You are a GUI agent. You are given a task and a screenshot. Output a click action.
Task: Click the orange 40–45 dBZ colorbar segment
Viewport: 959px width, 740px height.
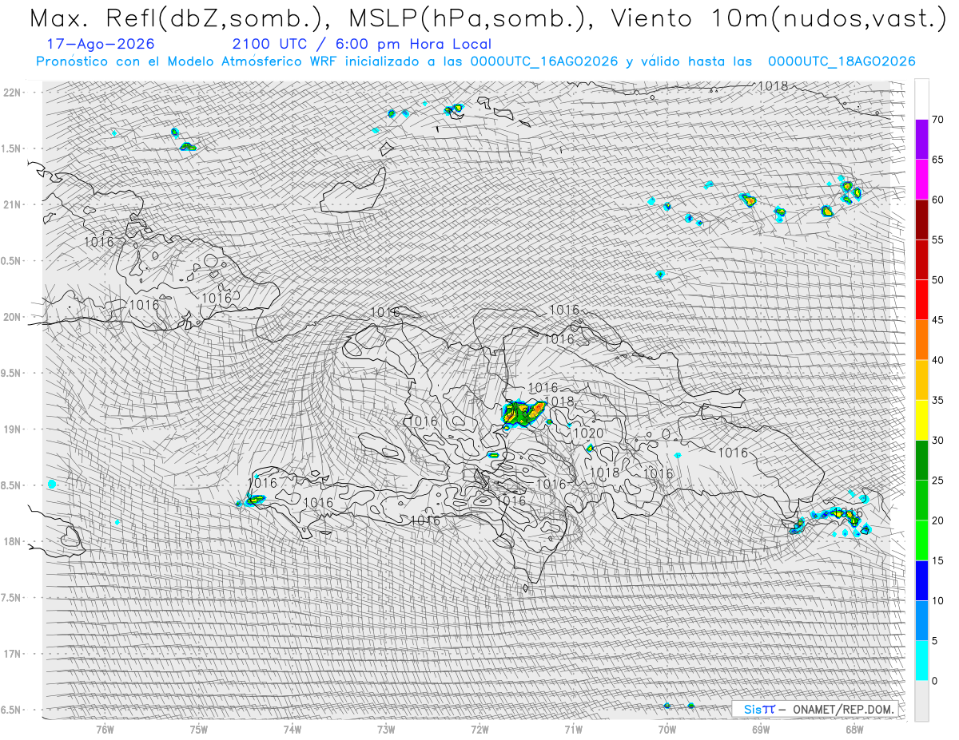pyautogui.click(x=921, y=340)
